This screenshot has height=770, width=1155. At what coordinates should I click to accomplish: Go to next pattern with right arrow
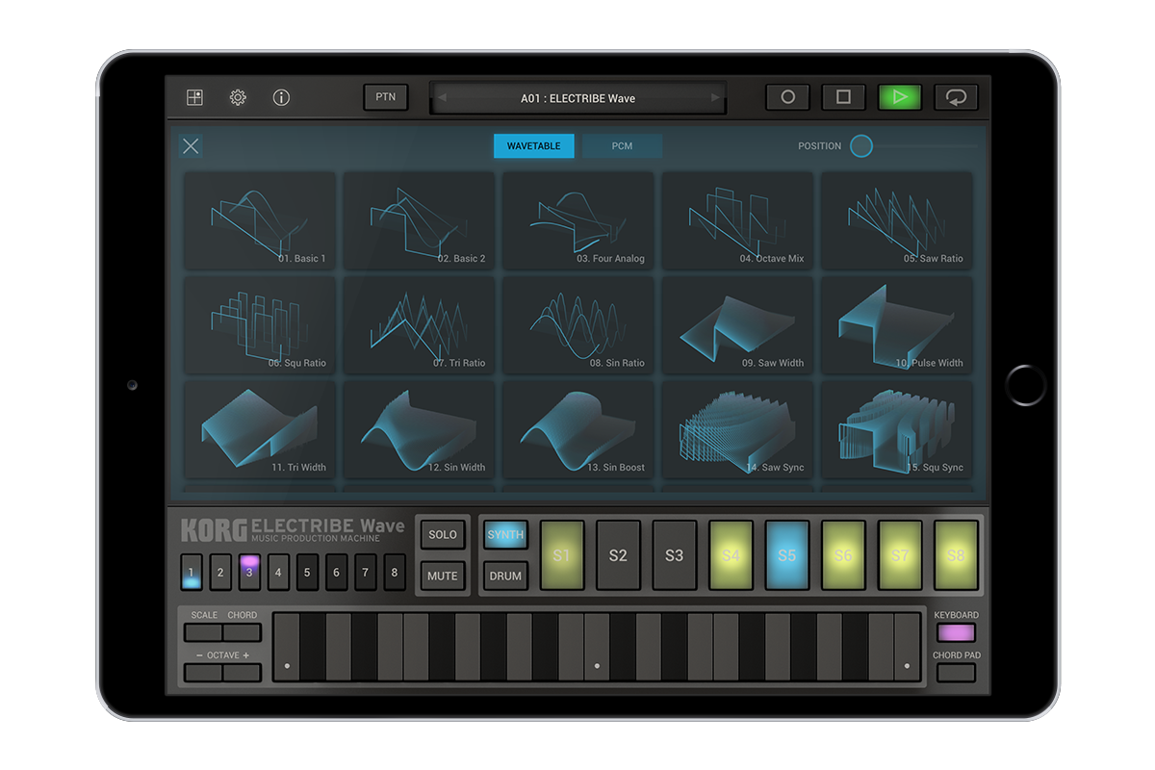pyautogui.click(x=715, y=98)
